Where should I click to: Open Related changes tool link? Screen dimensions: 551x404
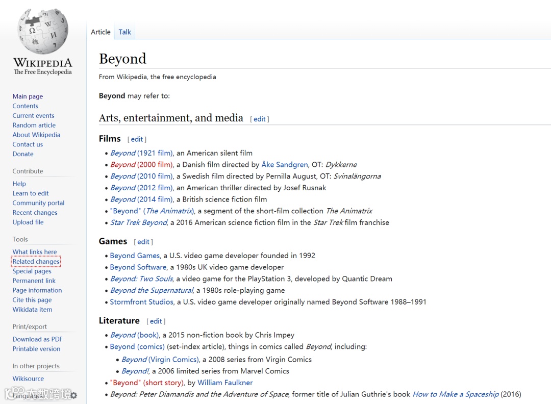point(36,261)
